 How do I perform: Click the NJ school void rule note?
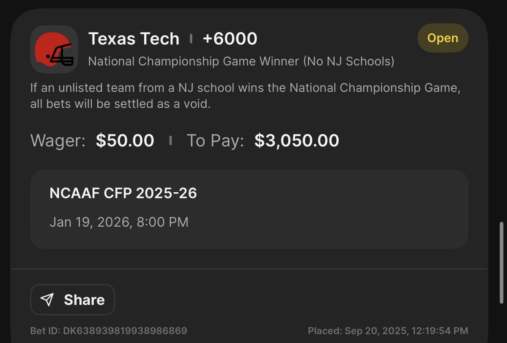[x=245, y=95]
